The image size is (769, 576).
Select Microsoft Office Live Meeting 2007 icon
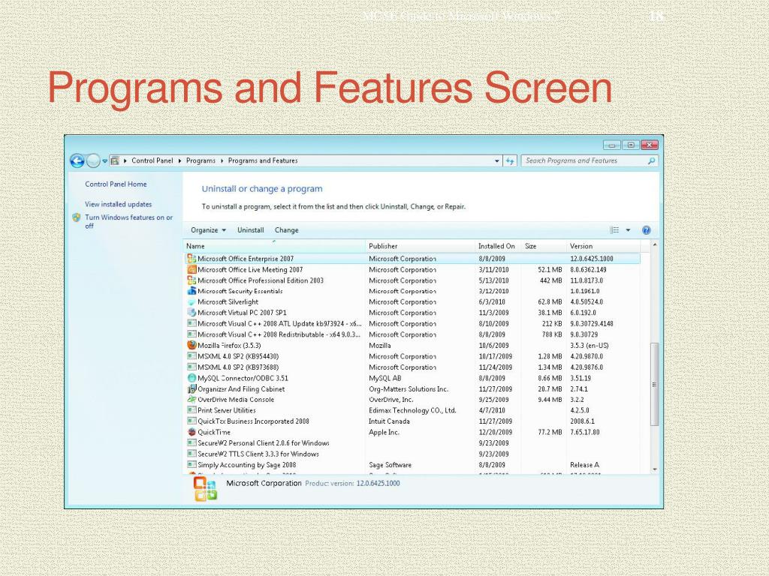coord(191,269)
